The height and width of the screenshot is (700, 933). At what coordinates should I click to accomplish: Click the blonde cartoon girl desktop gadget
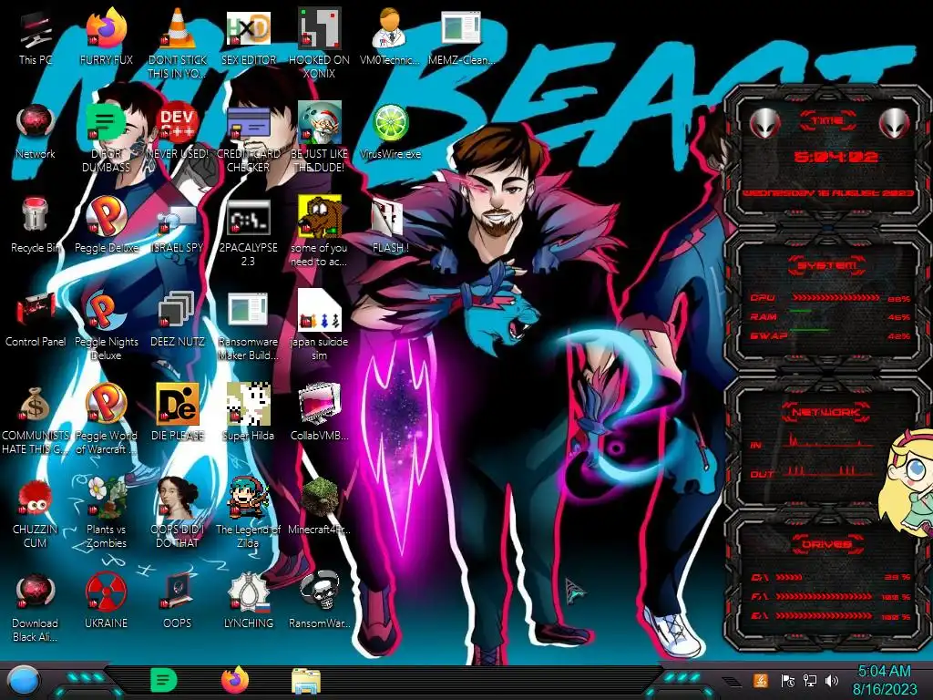907,482
